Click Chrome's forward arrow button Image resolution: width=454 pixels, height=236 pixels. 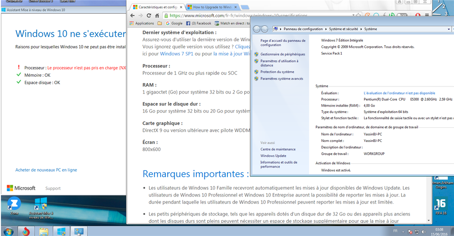pos(141,16)
